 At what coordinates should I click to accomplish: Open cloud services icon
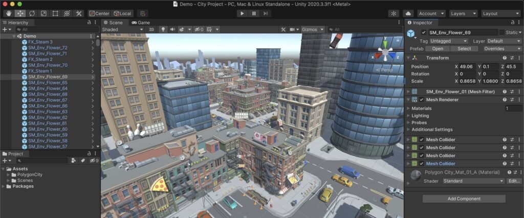point(408,13)
